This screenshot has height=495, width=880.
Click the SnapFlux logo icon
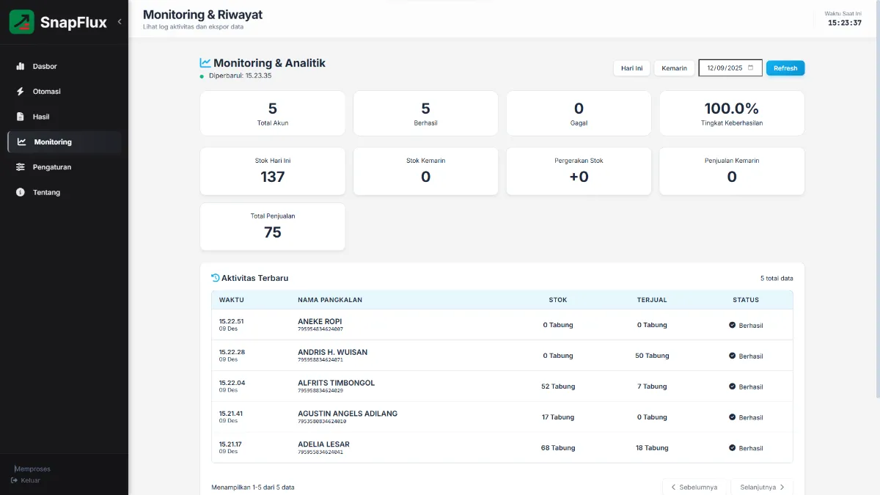point(21,22)
